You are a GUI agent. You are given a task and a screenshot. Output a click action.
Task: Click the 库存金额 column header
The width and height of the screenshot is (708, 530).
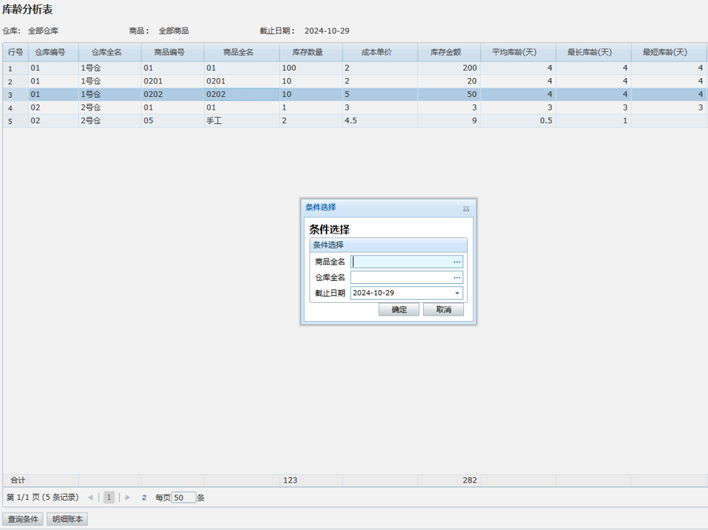[x=448, y=52]
